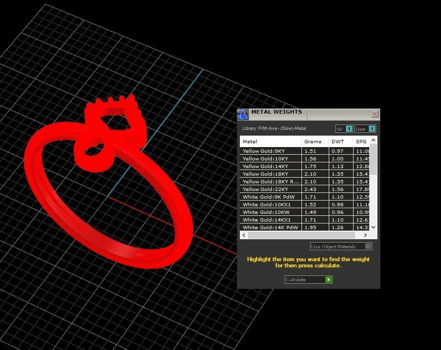Select the Yellow Gold:18KY R... row
Image resolution: width=441 pixels, height=350 pixels.
(x=305, y=181)
